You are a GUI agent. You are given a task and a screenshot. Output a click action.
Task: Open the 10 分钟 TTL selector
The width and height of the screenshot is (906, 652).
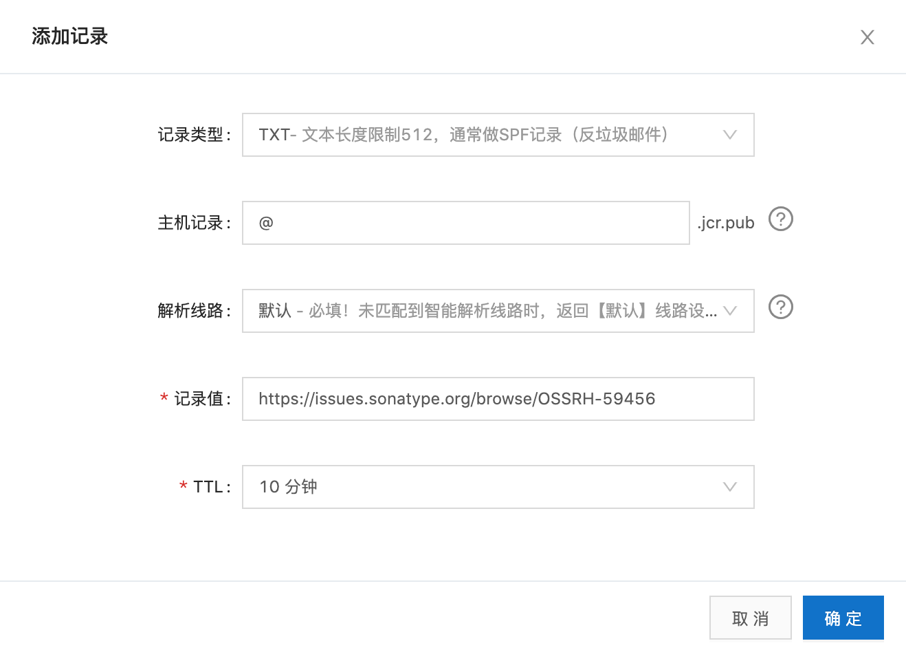point(498,487)
